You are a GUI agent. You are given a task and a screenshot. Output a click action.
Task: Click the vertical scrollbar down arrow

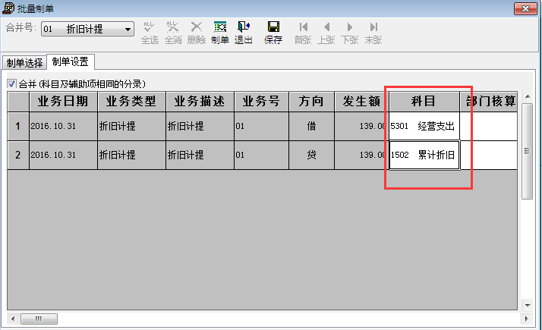coord(528,305)
